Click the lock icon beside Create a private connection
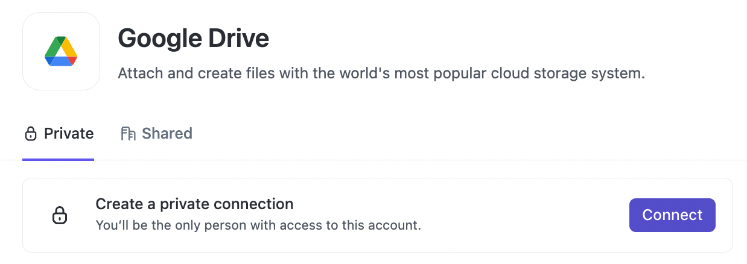 pyautogui.click(x=59, y=215)
